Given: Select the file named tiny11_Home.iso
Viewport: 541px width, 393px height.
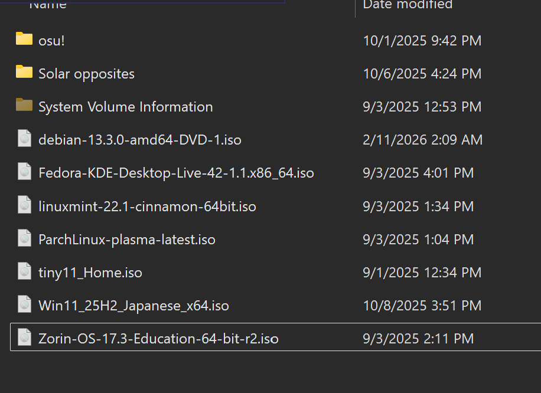Looking at the screenshot, I should [90, 273].
